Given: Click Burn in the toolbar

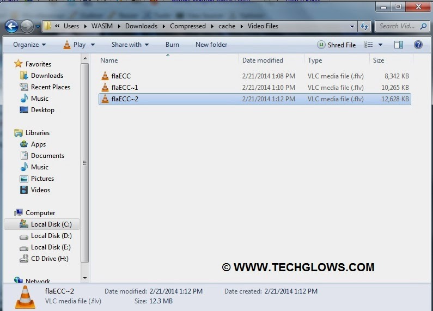Looking at the screenshot, I should click(x=172, y=45).
